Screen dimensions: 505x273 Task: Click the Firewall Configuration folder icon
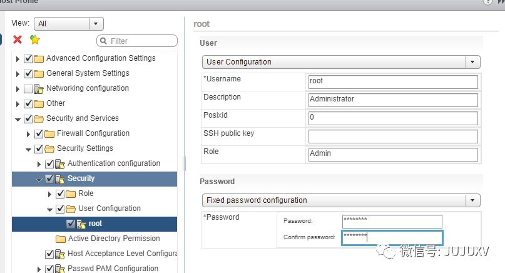(49, 133)
